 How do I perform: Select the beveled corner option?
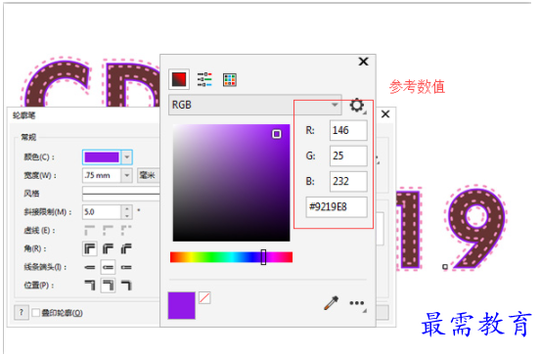point(126,248)
